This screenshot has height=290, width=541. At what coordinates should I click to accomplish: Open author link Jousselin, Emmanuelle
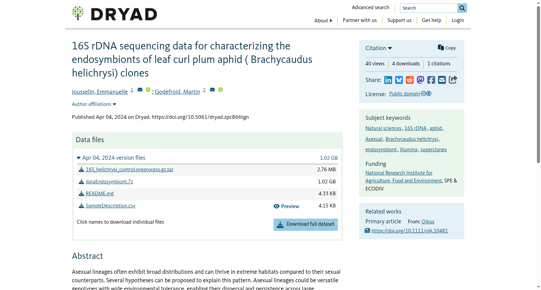click(100, 92)
